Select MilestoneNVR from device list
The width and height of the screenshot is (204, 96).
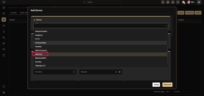[x=100, y=58]
